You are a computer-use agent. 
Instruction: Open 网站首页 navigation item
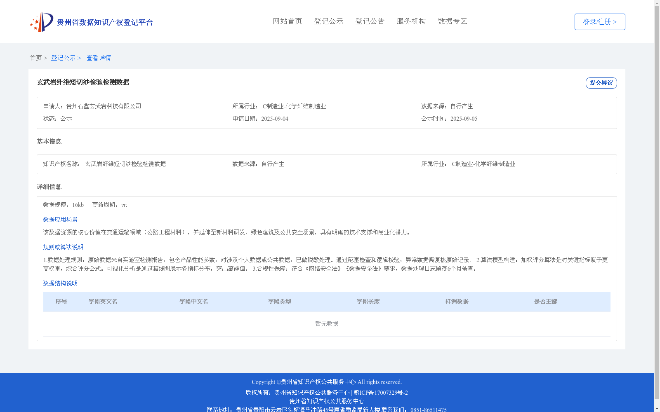288,21
